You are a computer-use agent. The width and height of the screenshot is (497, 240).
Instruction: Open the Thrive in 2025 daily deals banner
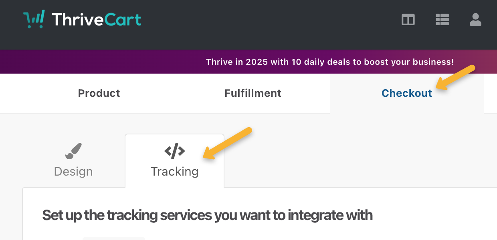329,62
